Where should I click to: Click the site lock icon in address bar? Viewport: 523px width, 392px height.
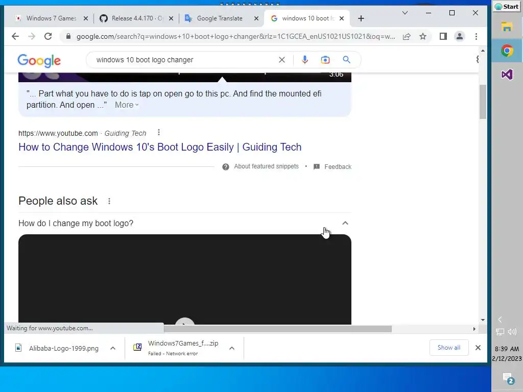point(68,36)
